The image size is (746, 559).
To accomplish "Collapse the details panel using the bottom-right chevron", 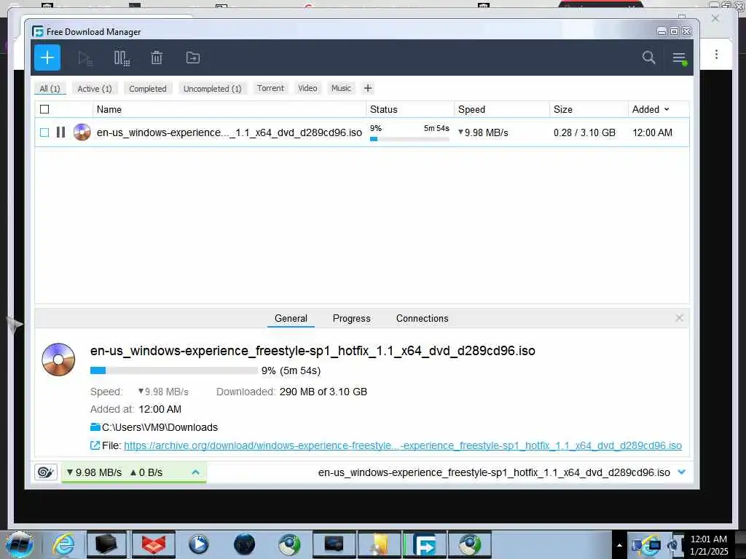I will coord(682,472).
